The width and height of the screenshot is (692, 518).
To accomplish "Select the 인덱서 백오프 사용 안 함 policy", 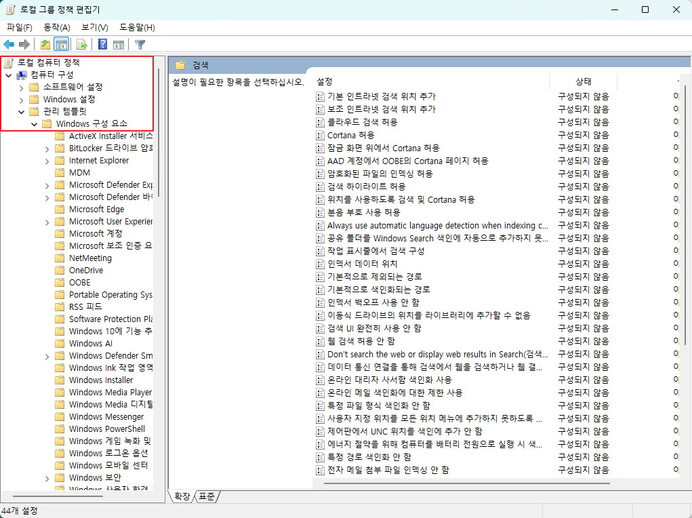I will tap(373, 303).
